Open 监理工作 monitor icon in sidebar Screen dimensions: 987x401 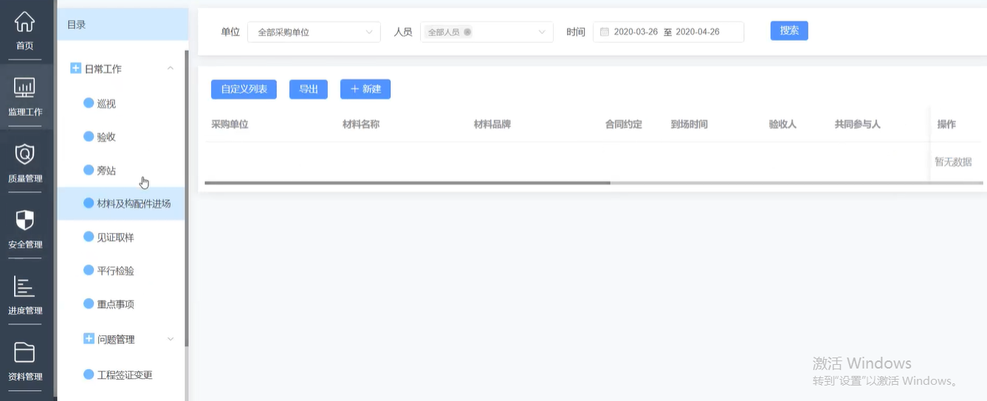pyautogui.click(x=24, y=88)
